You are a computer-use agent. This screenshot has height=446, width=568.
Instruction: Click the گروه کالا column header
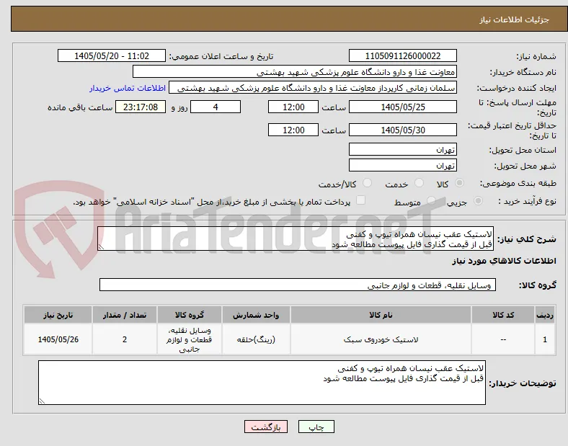tap(190, 315)
